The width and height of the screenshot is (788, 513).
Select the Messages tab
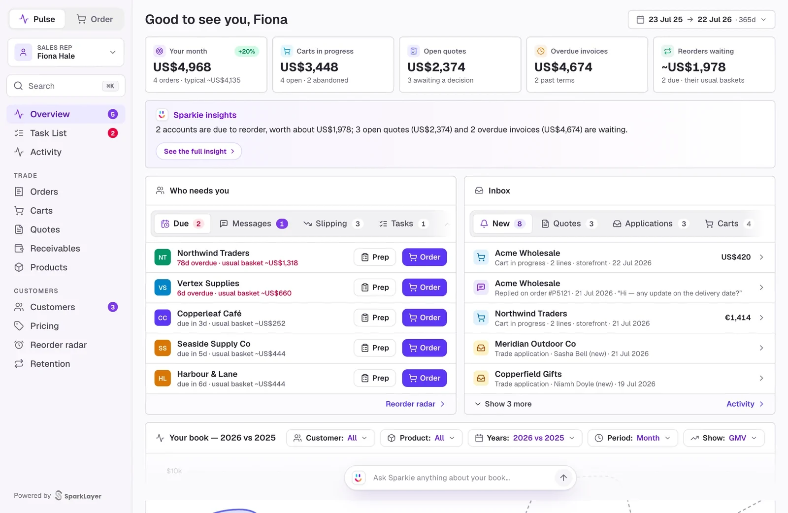coord(253,224)
